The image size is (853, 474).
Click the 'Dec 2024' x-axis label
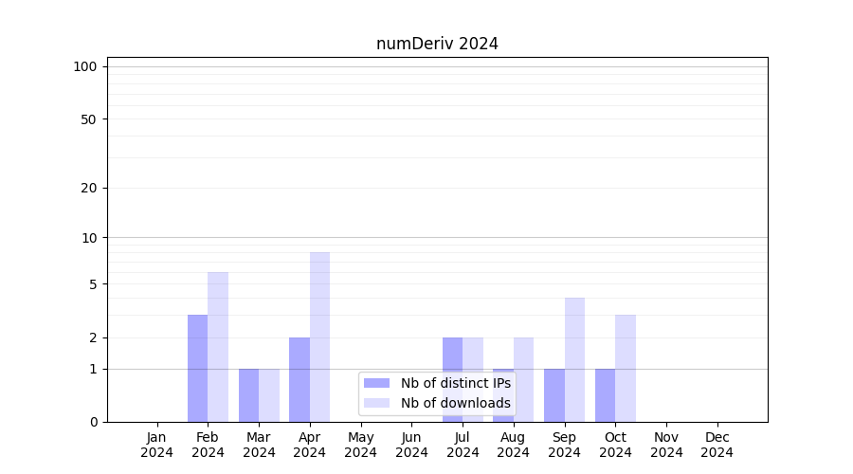coord(717,445)
